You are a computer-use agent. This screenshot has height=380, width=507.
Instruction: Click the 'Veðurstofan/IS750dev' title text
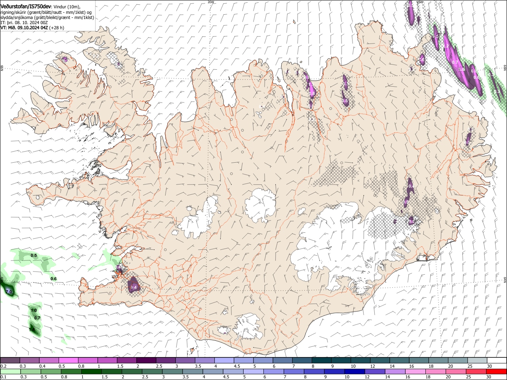[x=26, y=7]
